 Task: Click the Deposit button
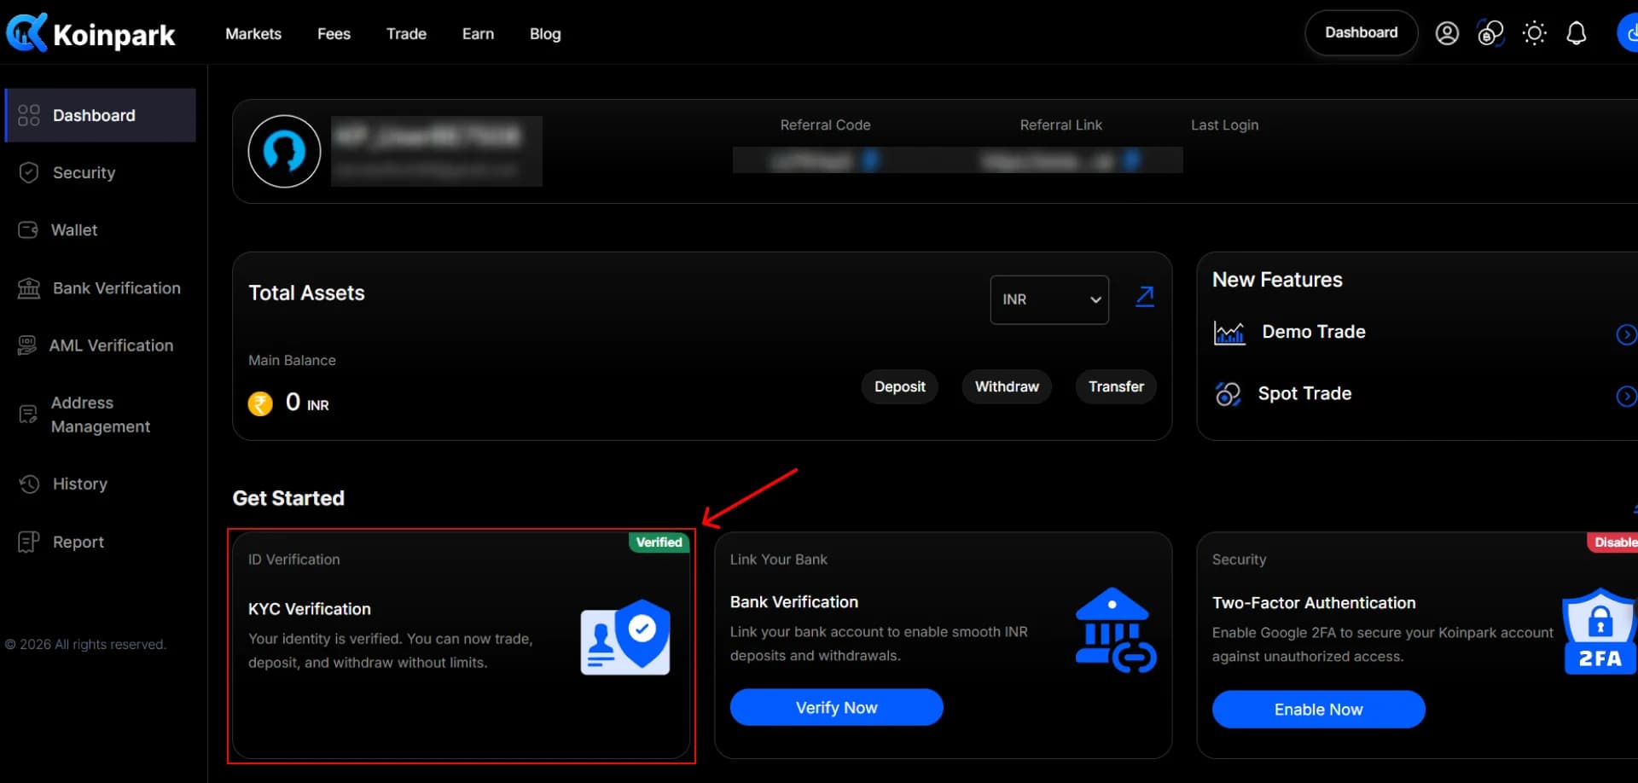(x=900, y=386)
